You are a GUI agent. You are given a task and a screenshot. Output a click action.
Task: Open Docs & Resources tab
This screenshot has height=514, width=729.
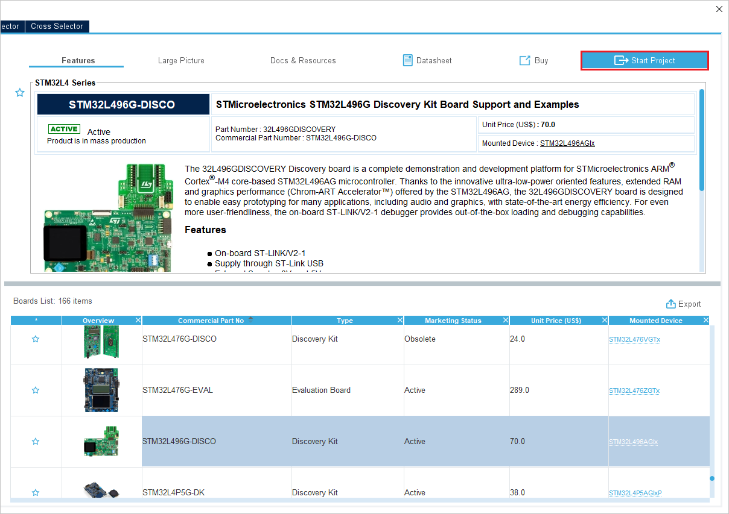[x=303, y=60]
